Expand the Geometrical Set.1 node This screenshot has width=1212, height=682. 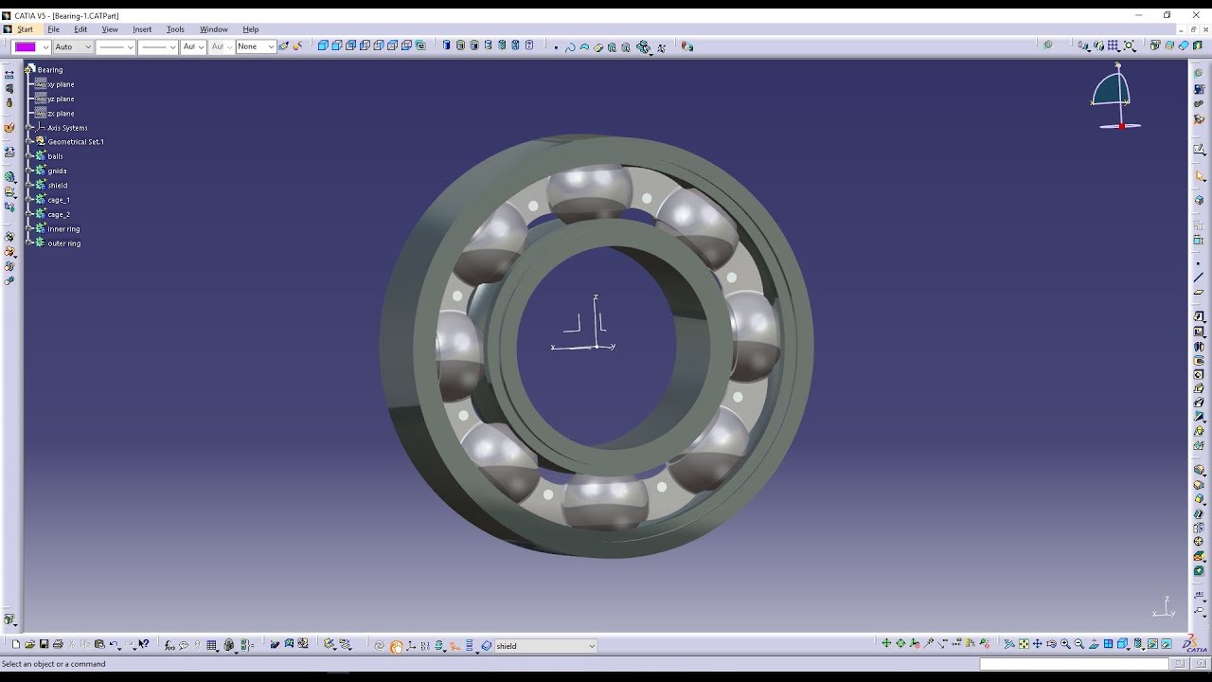(30, 141)
